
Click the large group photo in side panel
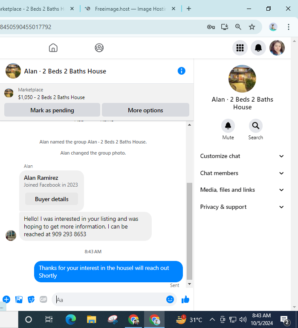click(x=242, y=79)
